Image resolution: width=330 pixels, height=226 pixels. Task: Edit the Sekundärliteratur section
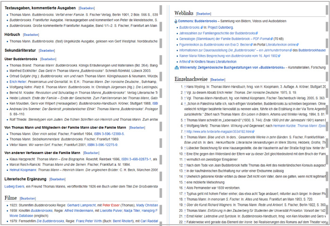[x=47, y=50]
